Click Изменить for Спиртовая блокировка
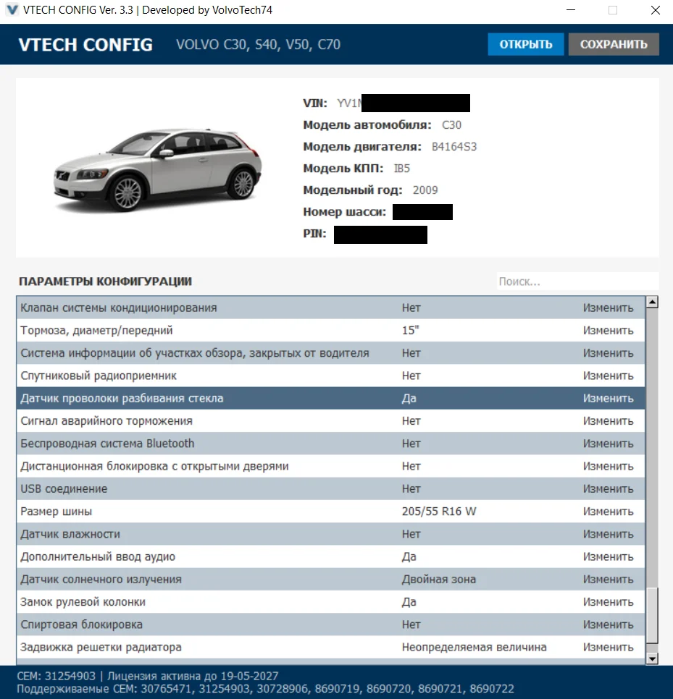 pos(608,624)
